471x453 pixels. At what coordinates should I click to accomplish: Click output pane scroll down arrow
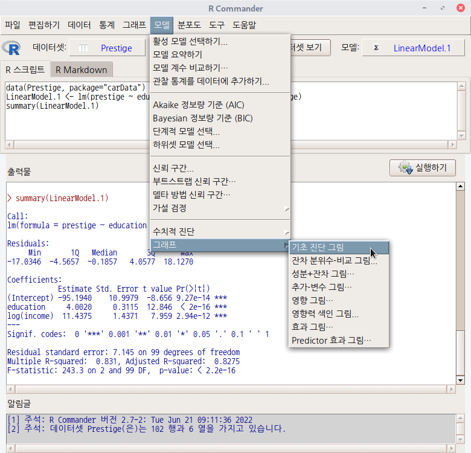461,381
